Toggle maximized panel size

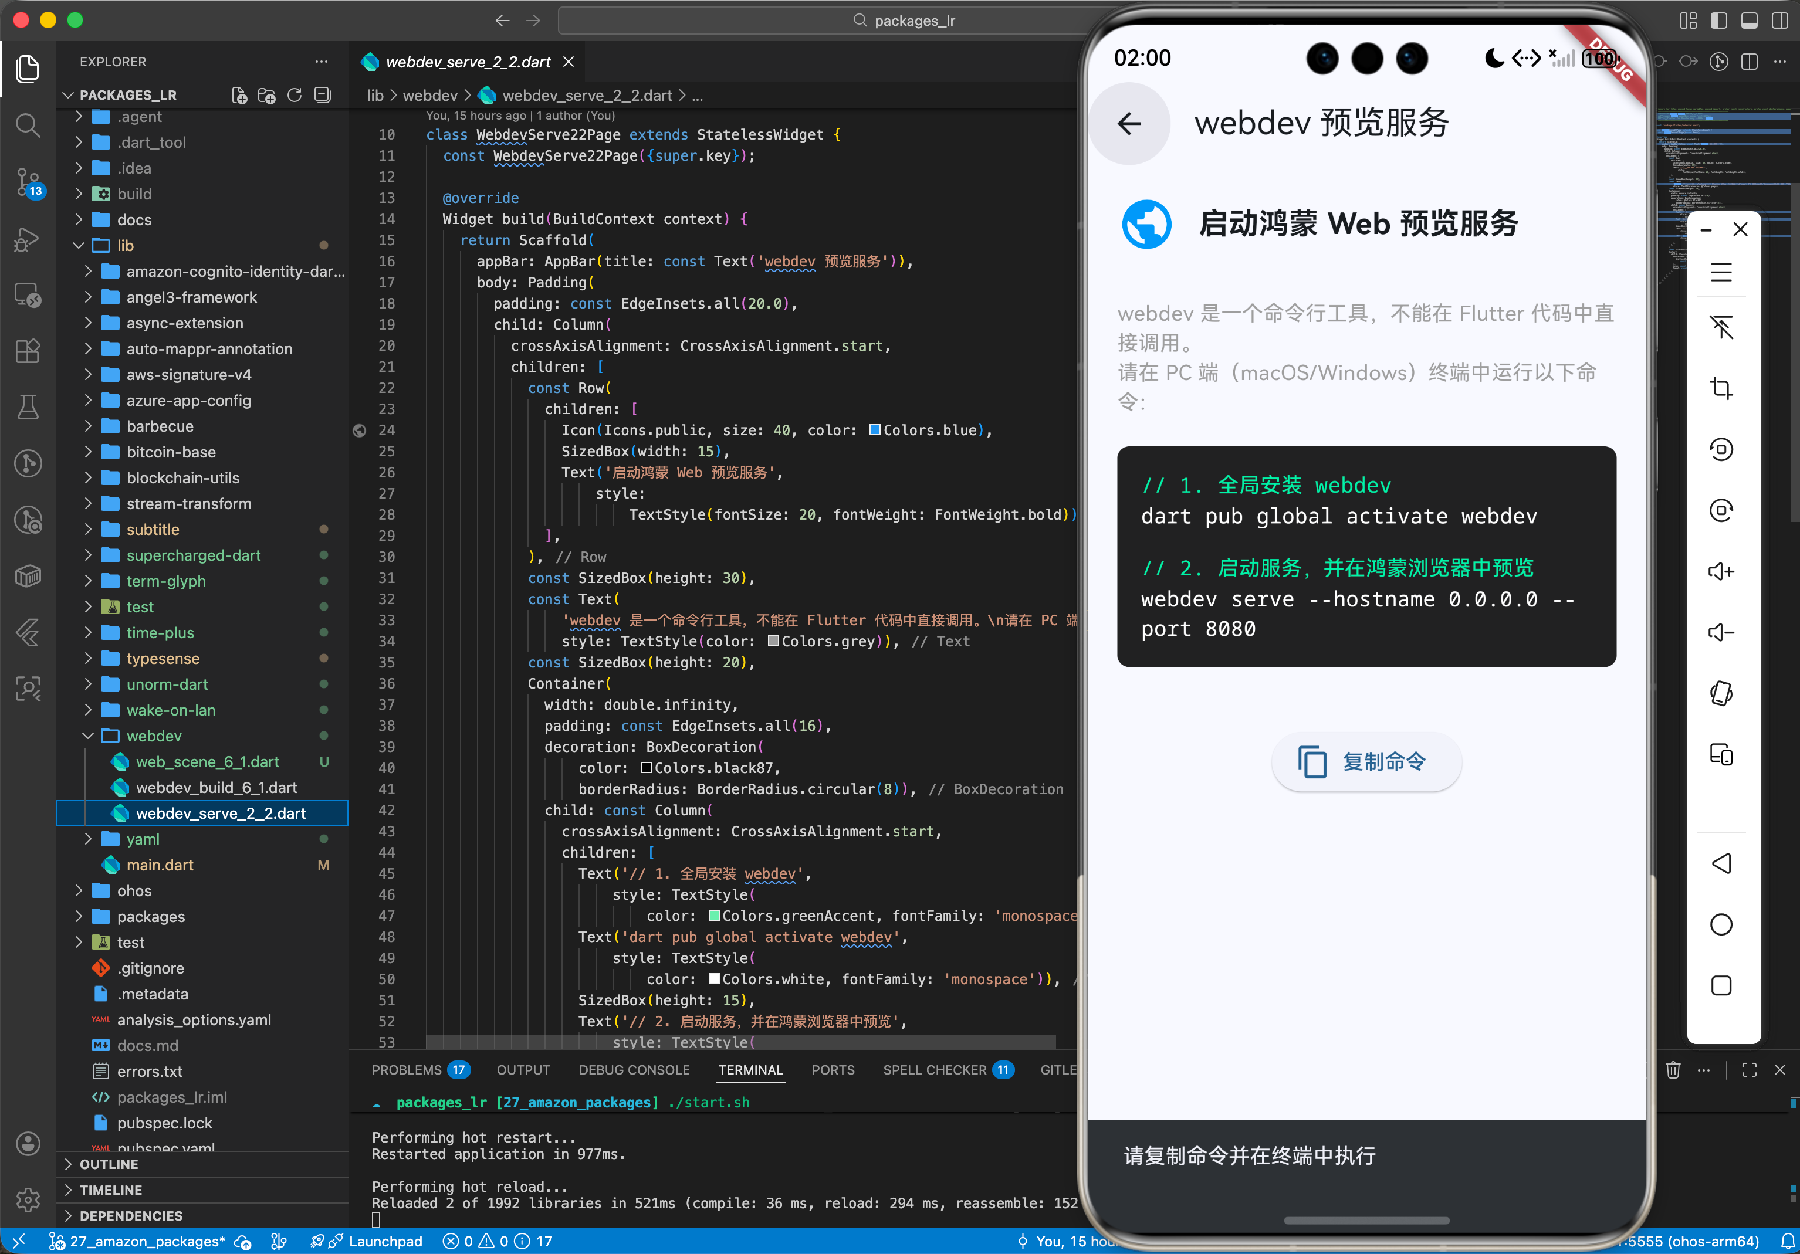1749,1070
